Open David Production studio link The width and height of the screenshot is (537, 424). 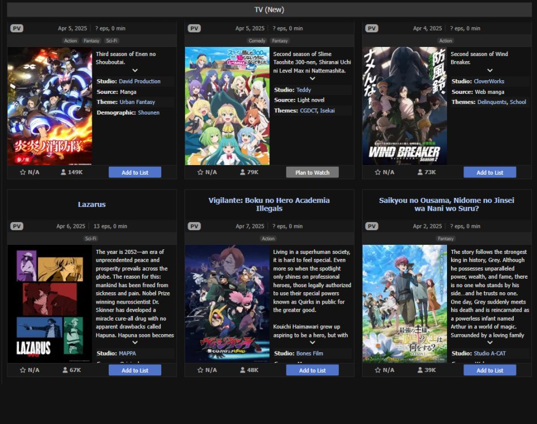pyautogui.click(x=139, y=81)
